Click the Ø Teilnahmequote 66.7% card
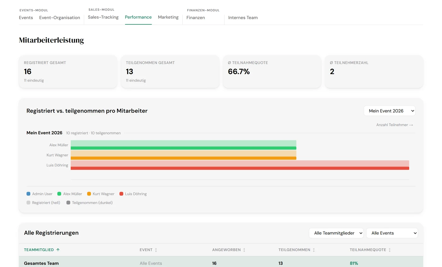This screenshot has height=267, width=442. coord(272,72)
